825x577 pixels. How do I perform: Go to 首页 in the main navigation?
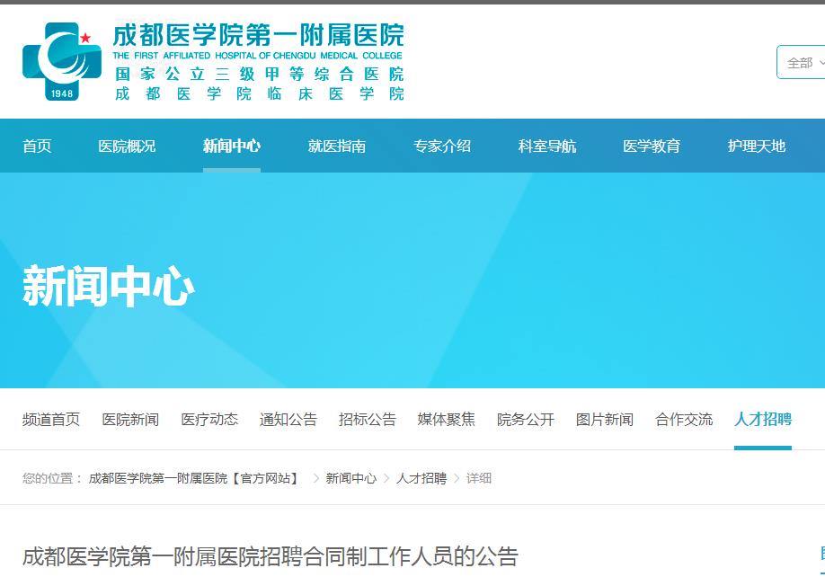click(x=37, y=146)
